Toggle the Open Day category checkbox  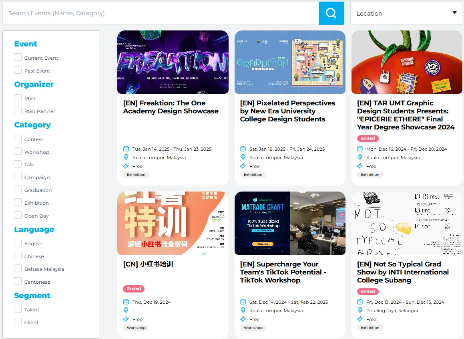(x=18, y=215)
